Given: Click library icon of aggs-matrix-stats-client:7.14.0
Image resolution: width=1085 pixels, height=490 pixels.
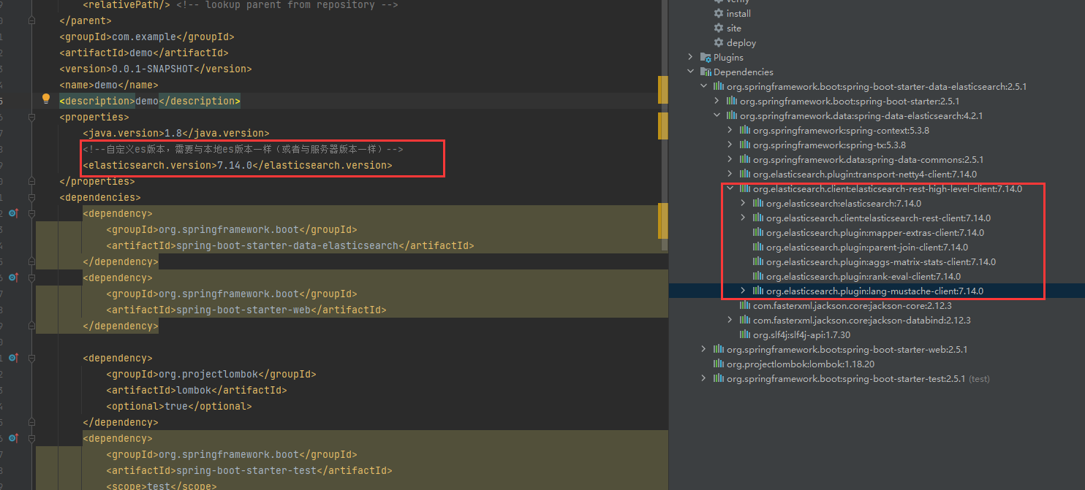Looking at the screenshot, I should coord(758,261).
